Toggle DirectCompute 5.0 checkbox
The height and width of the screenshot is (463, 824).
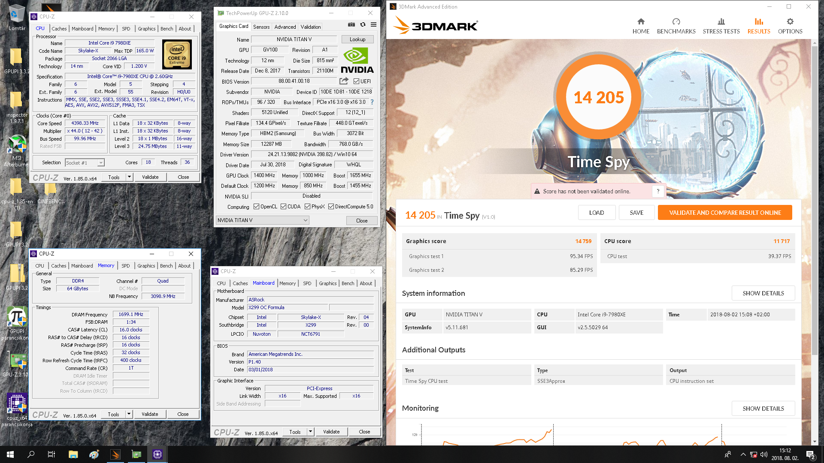[331, 207]
